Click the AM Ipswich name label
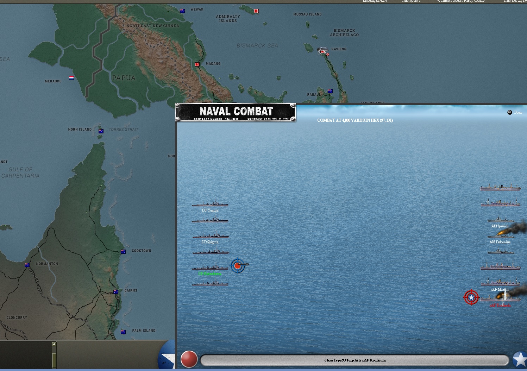Viewport: 527px width, 371px height. 500,226
